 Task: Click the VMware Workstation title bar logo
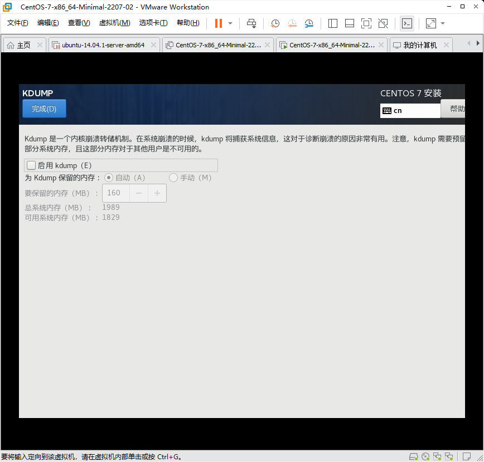coord(7,7)
